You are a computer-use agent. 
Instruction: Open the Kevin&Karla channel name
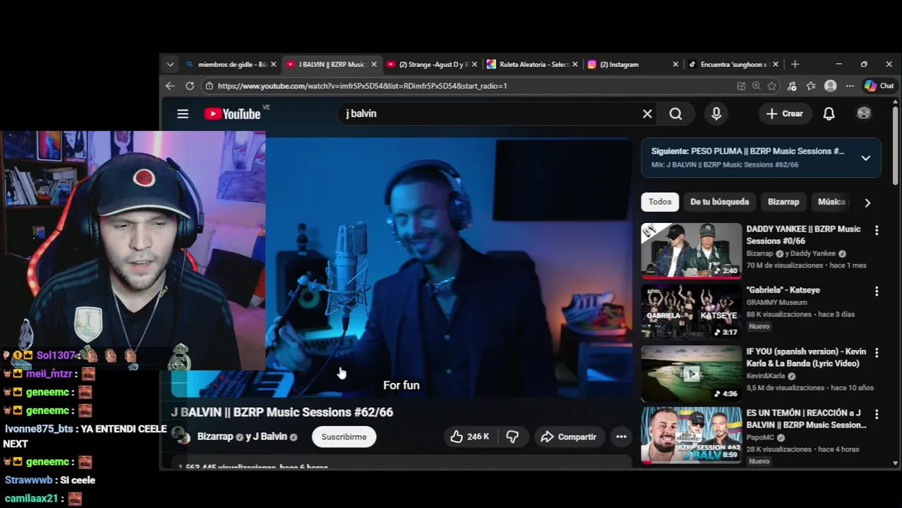[x=766, y=376]
